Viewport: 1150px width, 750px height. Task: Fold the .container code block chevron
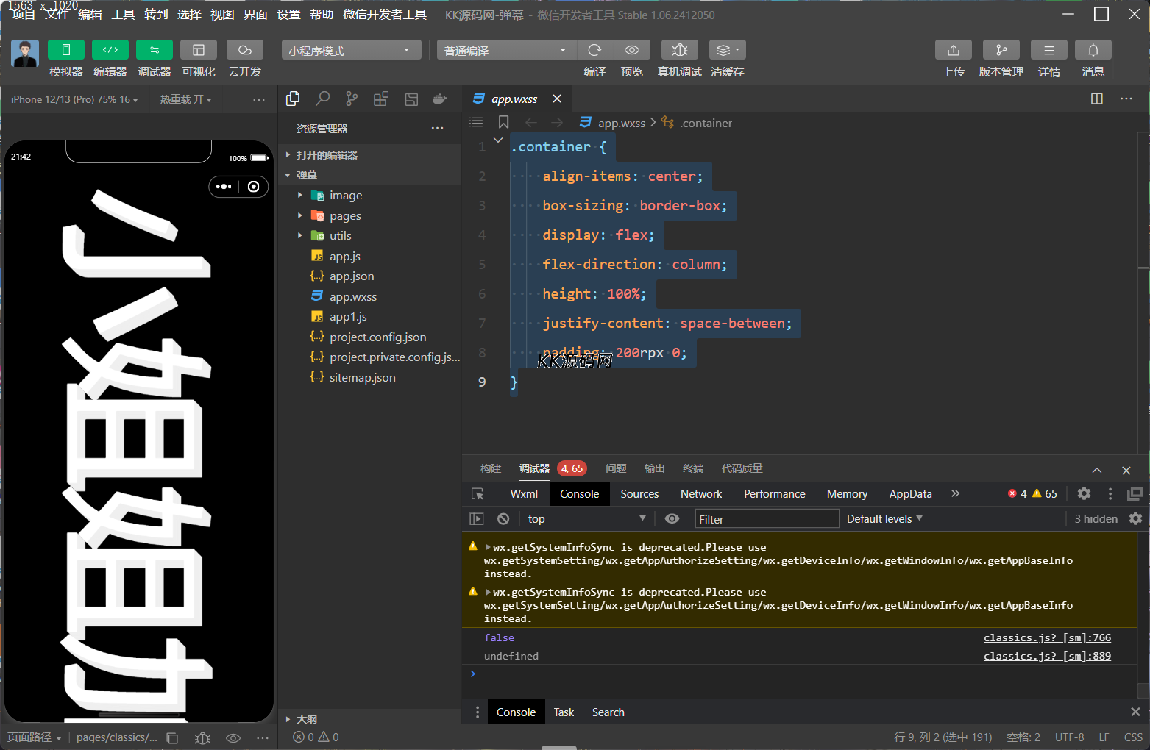tap(498, 140)
